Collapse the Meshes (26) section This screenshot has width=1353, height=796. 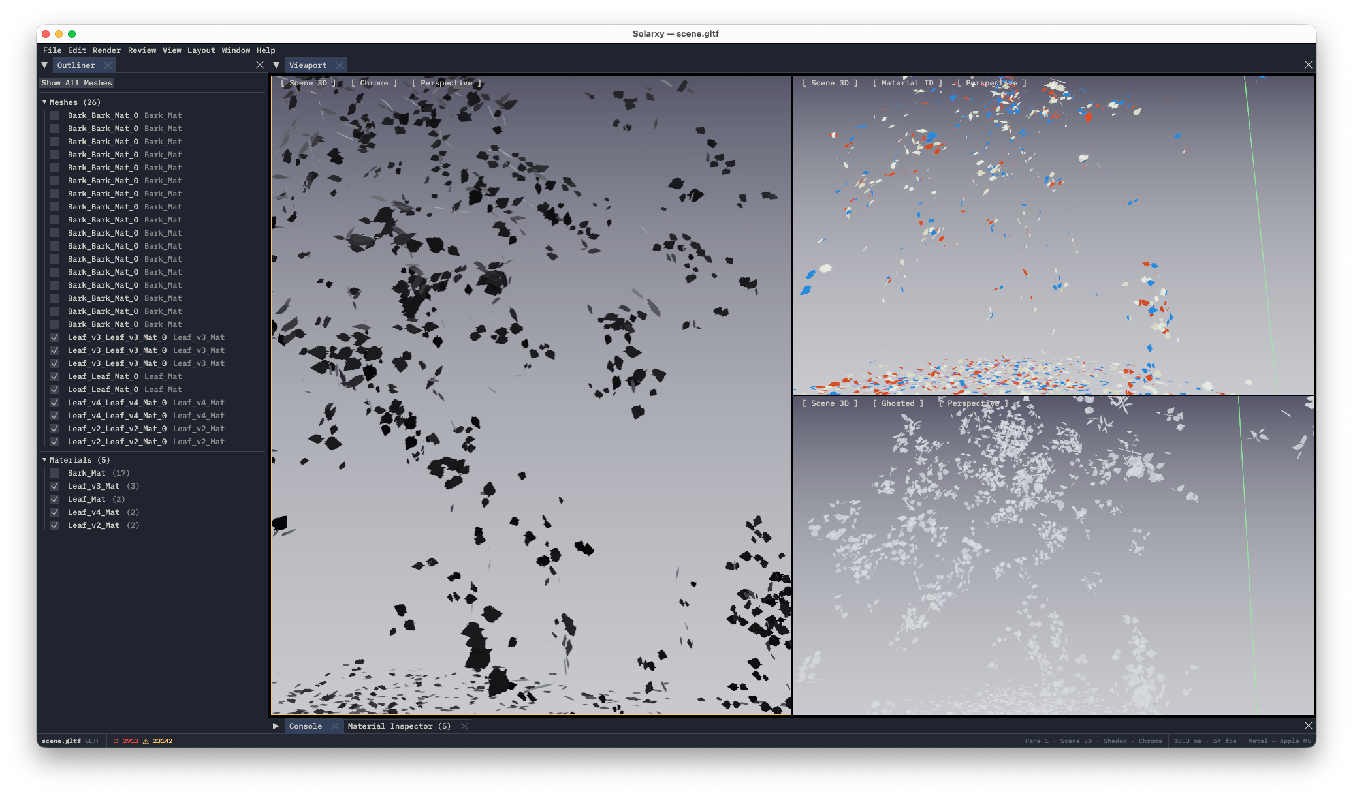point(44,102)
